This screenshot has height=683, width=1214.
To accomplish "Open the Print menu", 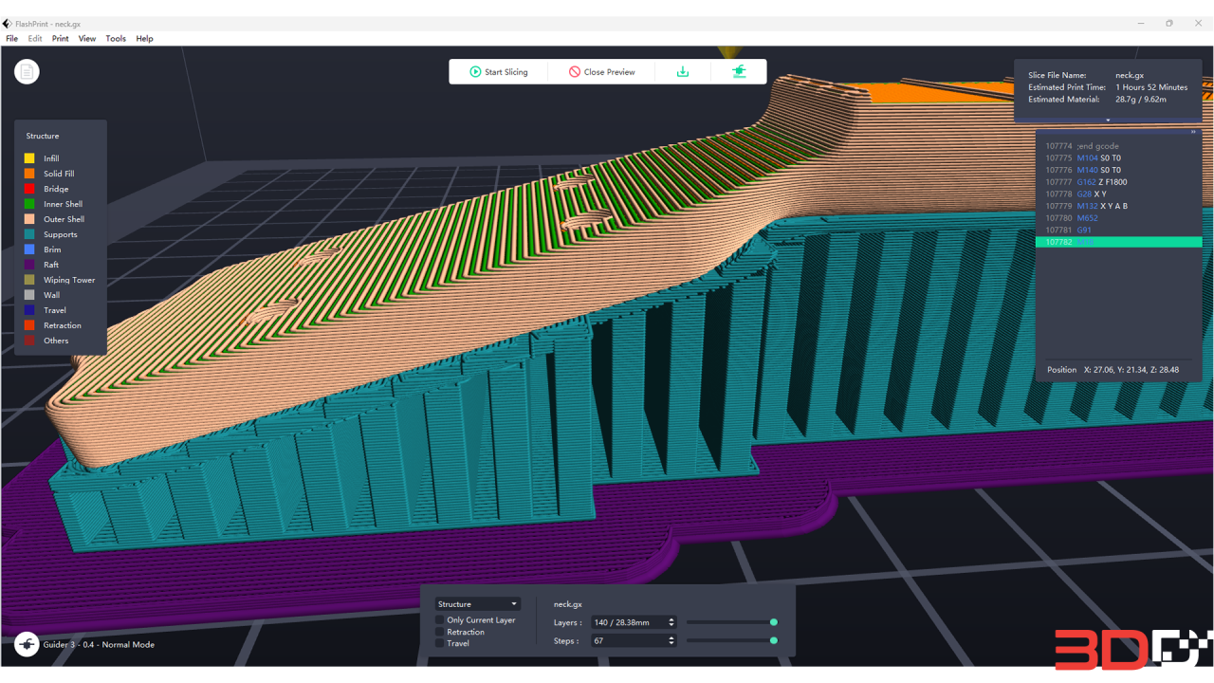I will [x=60, y=38].
